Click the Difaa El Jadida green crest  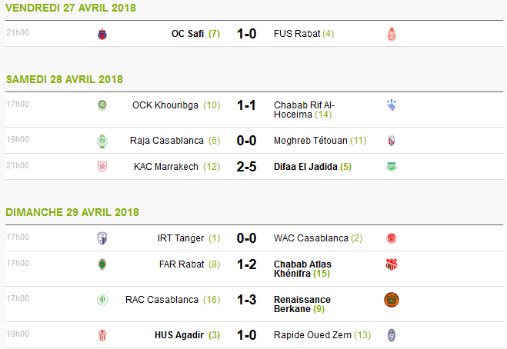[392, 166]
